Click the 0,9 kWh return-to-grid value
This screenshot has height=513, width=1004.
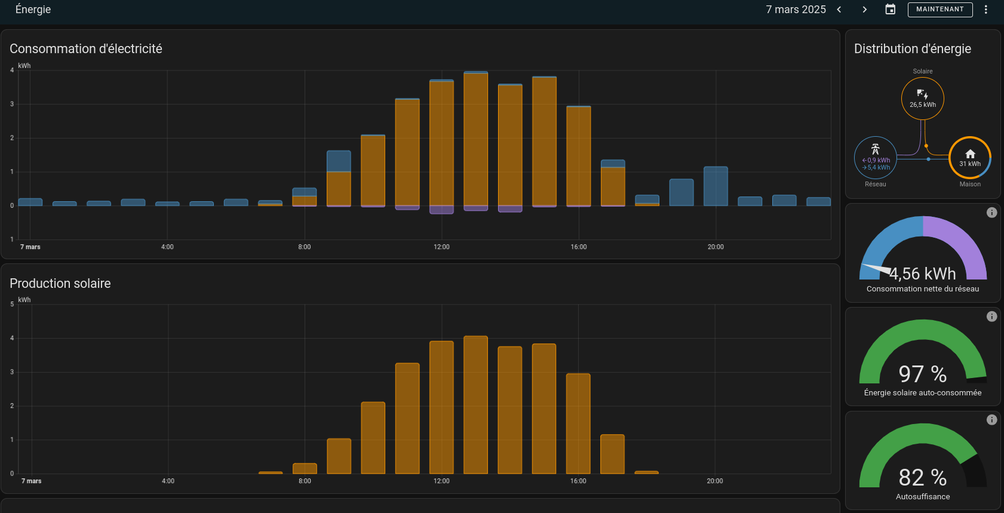point(876,160)
